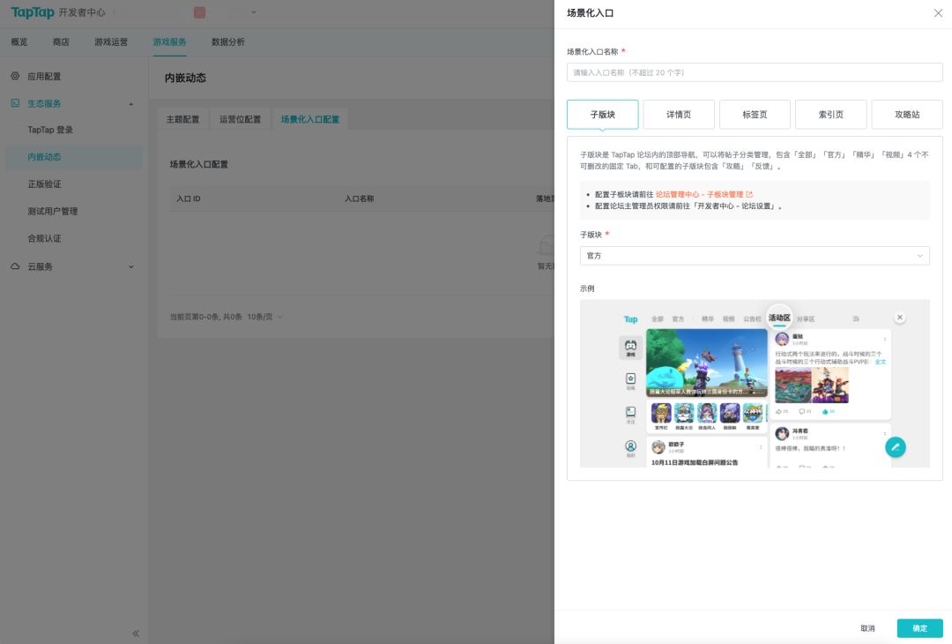Collapse the sidebar with double-chevron icon

click(136, 633)
